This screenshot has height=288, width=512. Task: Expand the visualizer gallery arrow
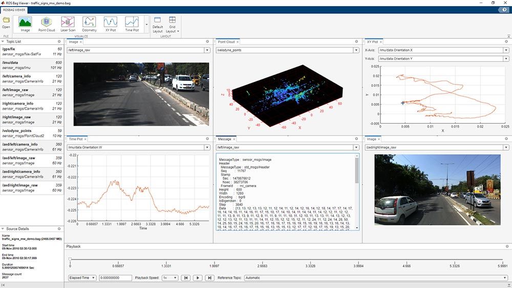click(x=146, y=24)
